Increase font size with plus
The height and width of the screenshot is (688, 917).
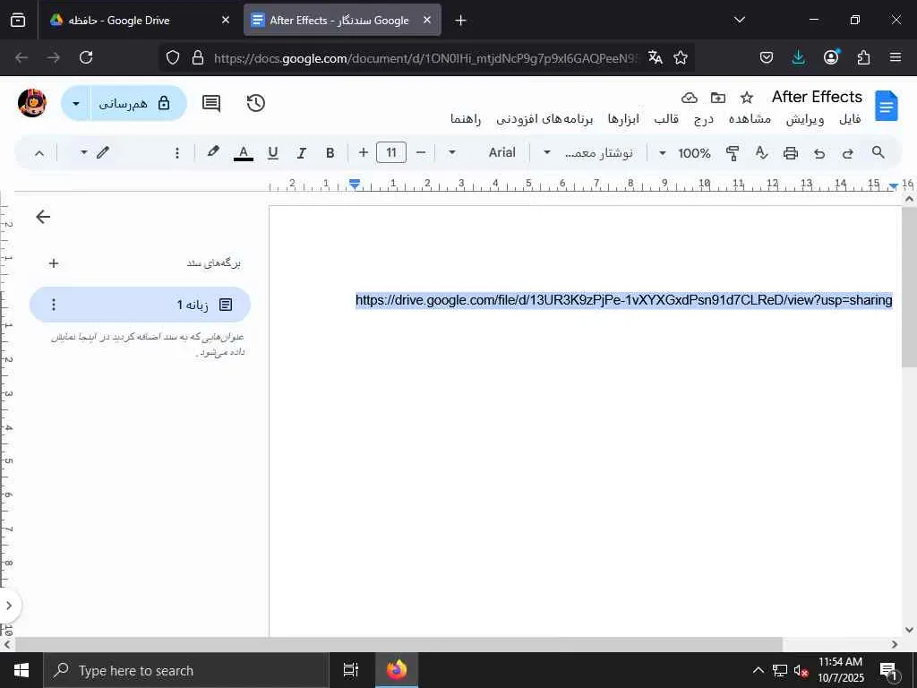[x=364, y=152]
